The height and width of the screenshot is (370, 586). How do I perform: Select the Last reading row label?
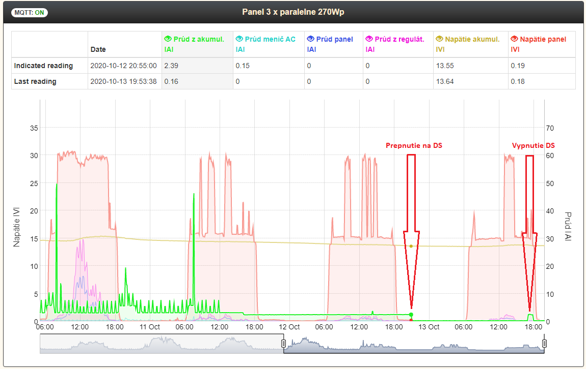point(35,81)
